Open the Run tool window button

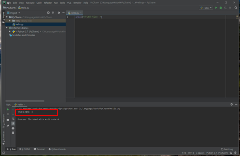(11, 149)
